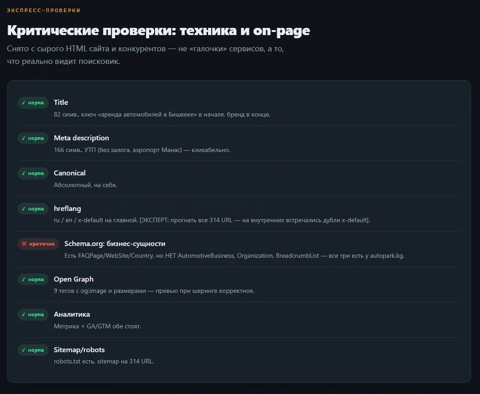
Task: Click the '82 симв., ключ' Title description
Action: 162,115
